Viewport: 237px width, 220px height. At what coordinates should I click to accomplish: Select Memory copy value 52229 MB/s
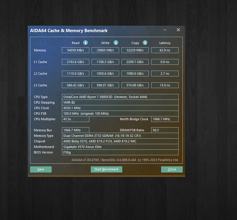135,50
